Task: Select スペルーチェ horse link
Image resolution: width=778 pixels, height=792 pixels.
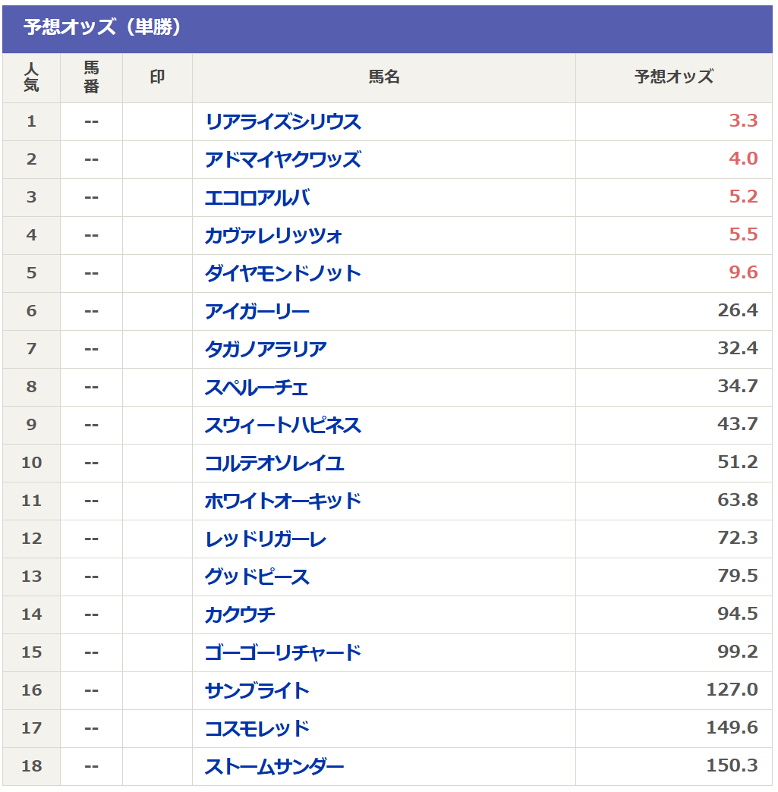Action: [257, 388]
